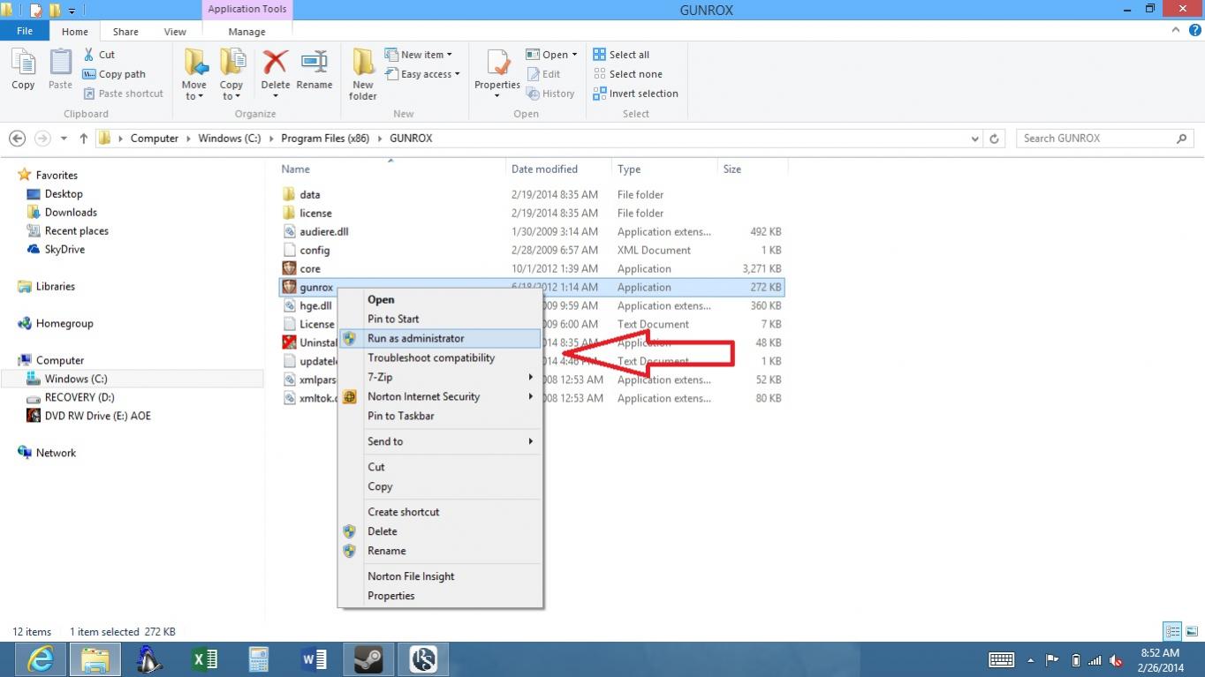Screen dimensions: 1205x677
Task: Launch Excel from the taskbar
Action: coord(204,659)
